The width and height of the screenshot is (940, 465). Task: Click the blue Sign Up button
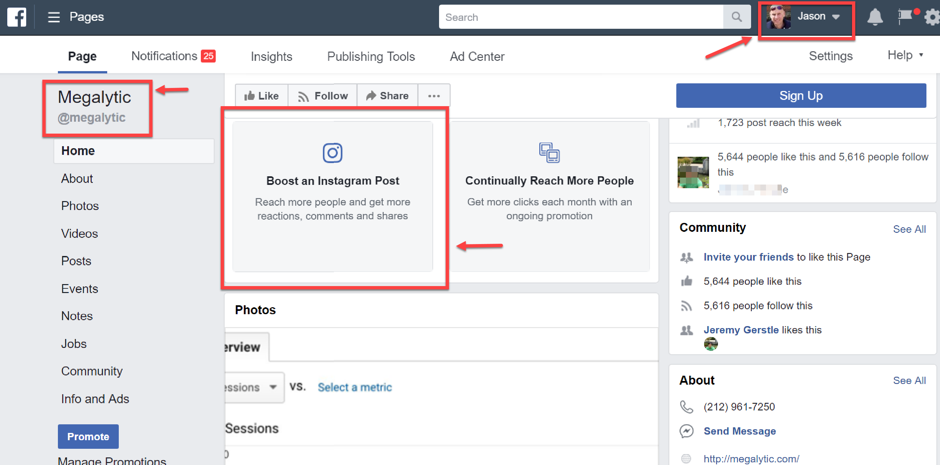click(x=801, y=96)
